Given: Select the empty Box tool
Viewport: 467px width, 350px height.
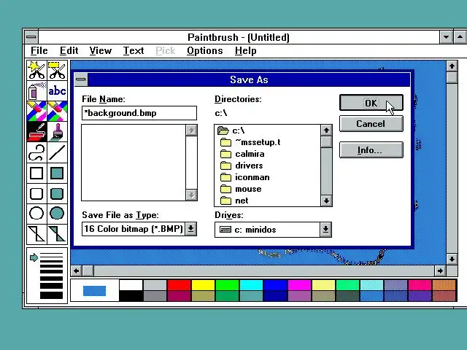Looking at the screenshot, I should click(x=36, y=173).
